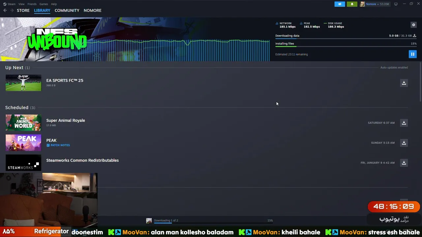
Task: Click download icon next to 31.3 GB
Action: (414, 36)
